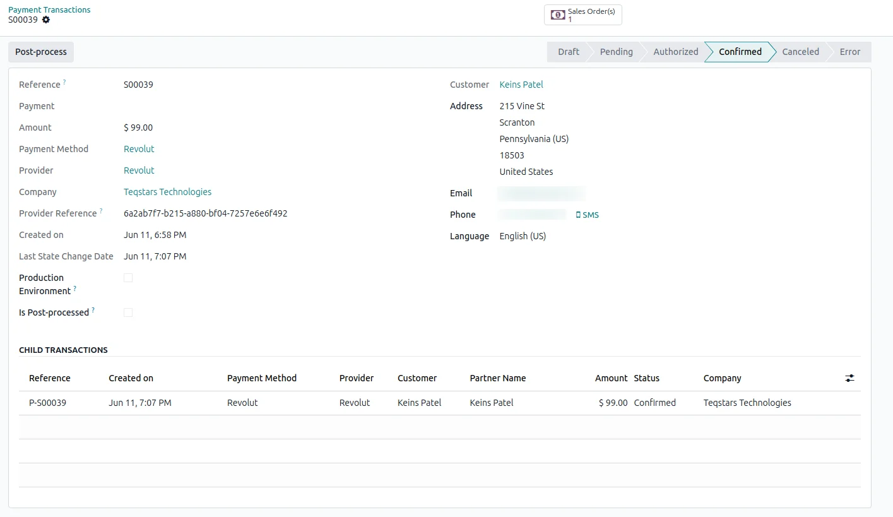The width and height of the screenshot is (893, 517).
Task: Open the gear actions menu beside S00039
Action: click(x=46, y=20)
